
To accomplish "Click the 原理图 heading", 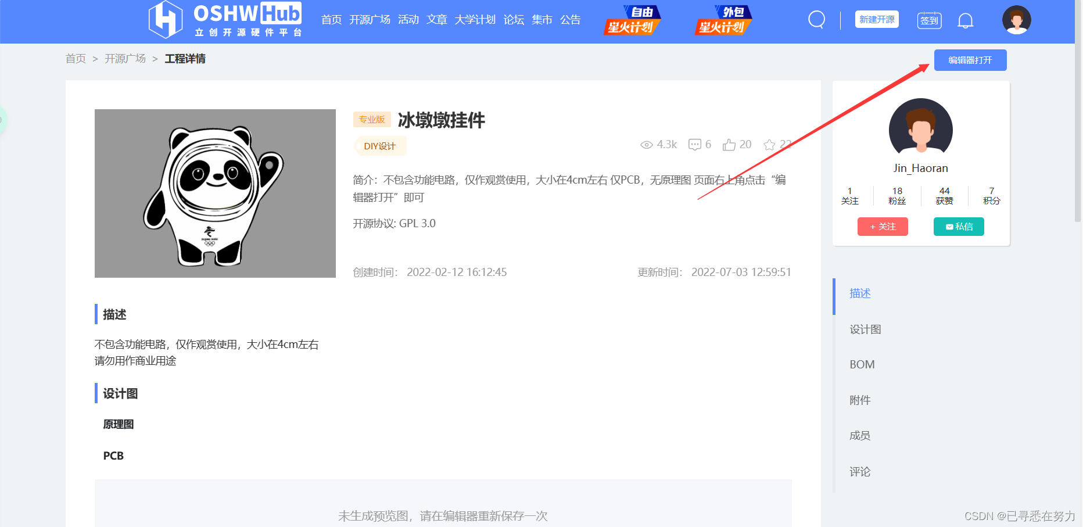I will click(x=119, y=425).
